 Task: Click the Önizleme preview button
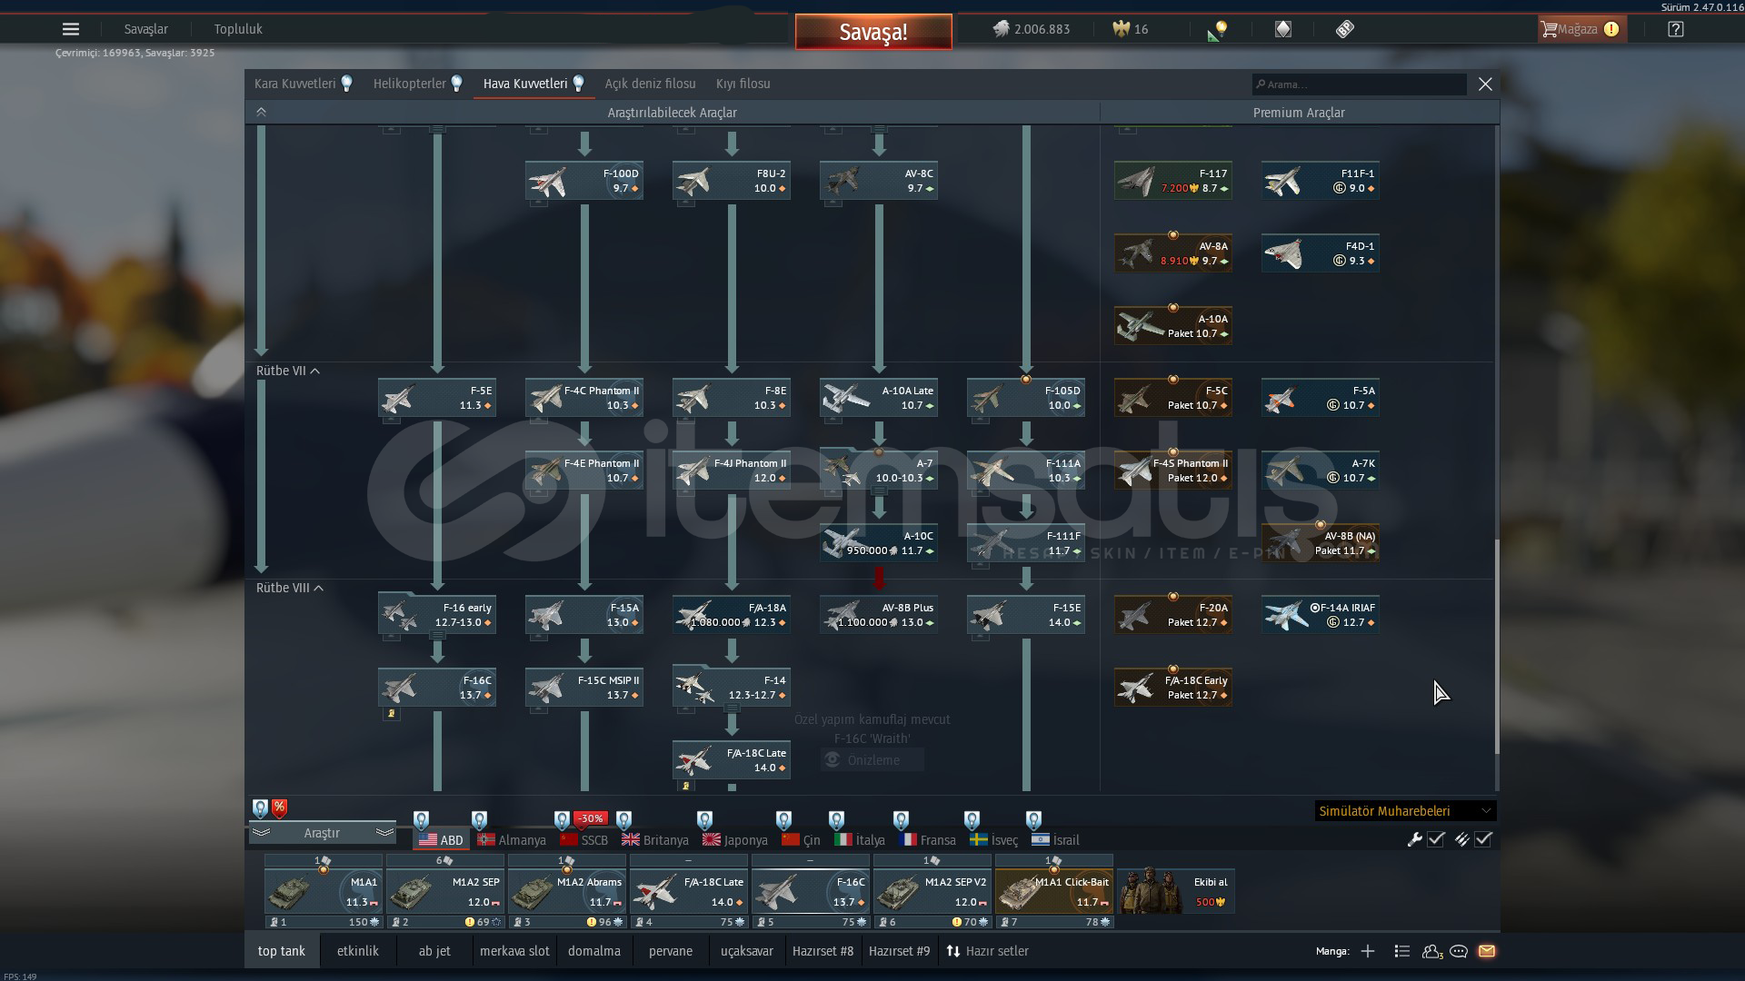coord(872,760)
